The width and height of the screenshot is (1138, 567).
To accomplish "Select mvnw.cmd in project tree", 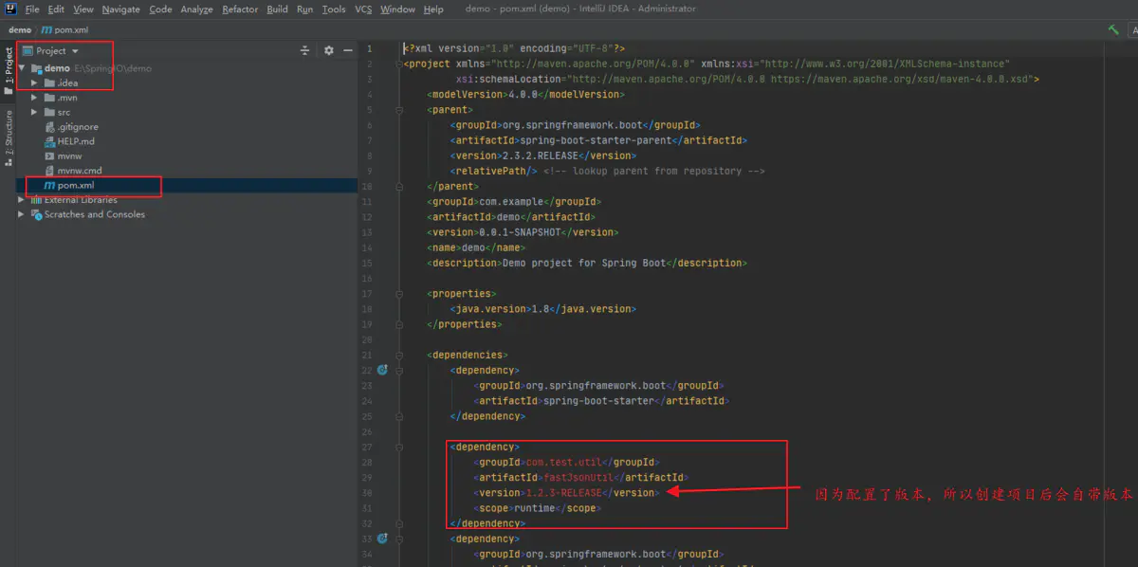I will (x=80, y=171).
